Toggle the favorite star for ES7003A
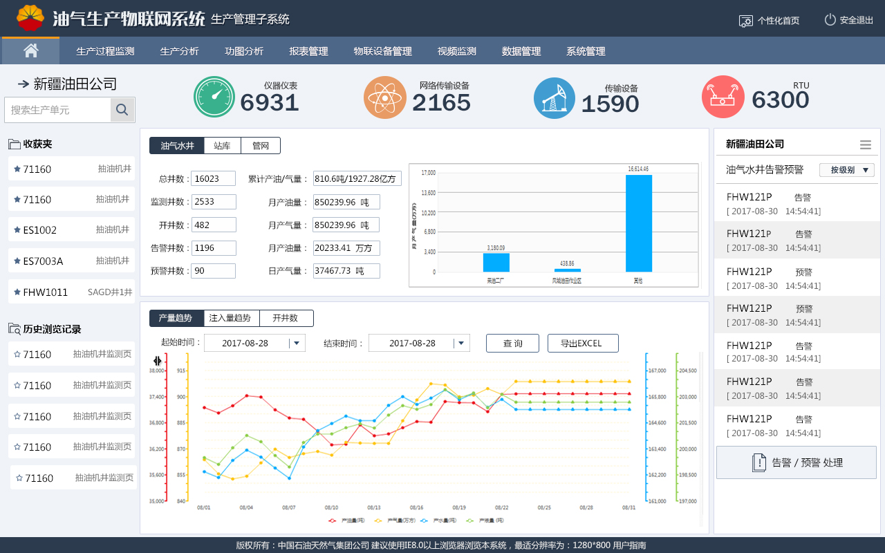Viewport: 885px width, 553px height. [x=17, y=261]
